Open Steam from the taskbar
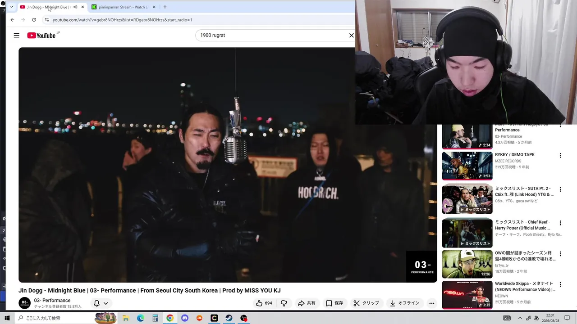 coord(229,318)
